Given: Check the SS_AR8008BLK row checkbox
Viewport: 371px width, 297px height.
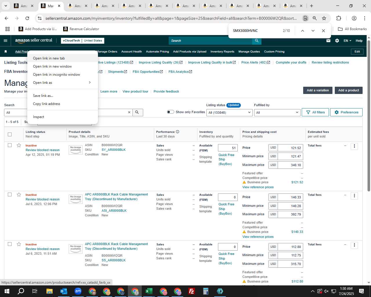Looking at the screenshot, I should 10,244.
